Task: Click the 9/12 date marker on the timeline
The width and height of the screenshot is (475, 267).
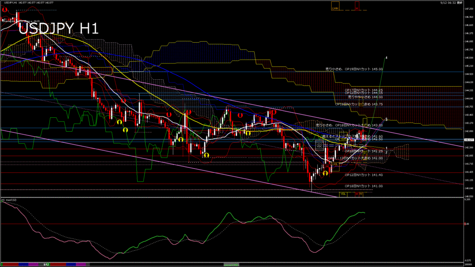Action: point(46,264)
